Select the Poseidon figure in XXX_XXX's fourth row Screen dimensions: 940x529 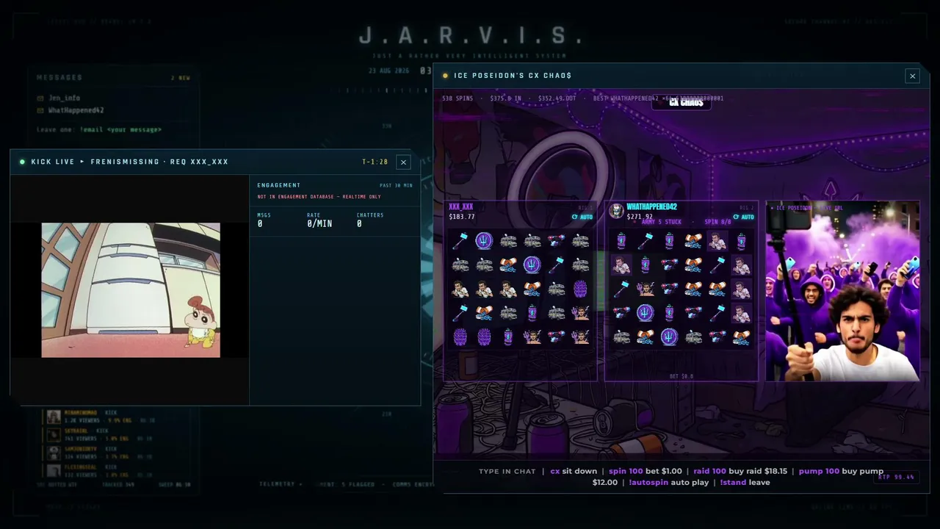point(580,313)
